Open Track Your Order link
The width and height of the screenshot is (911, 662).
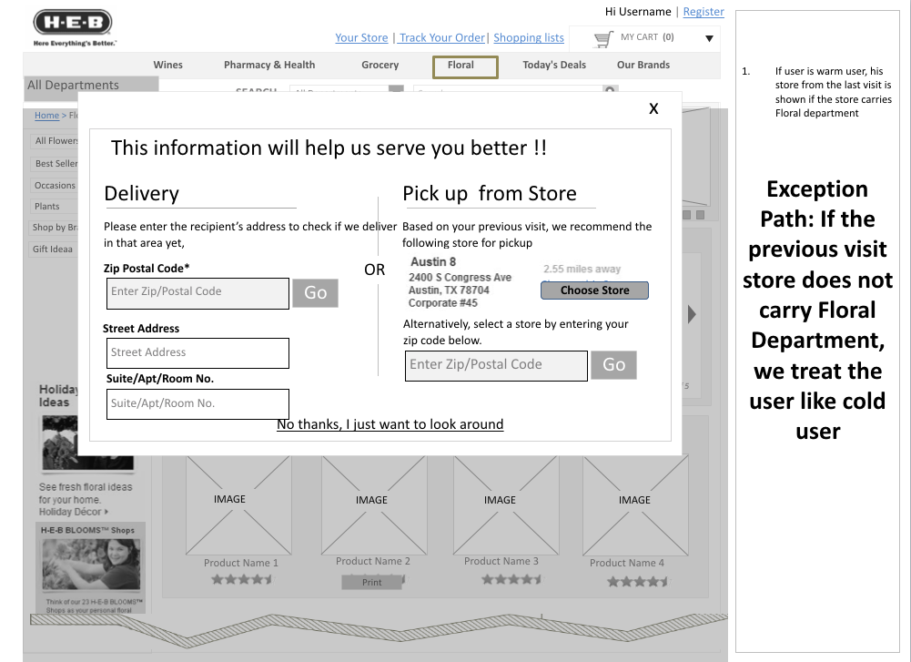click(441, 37)
